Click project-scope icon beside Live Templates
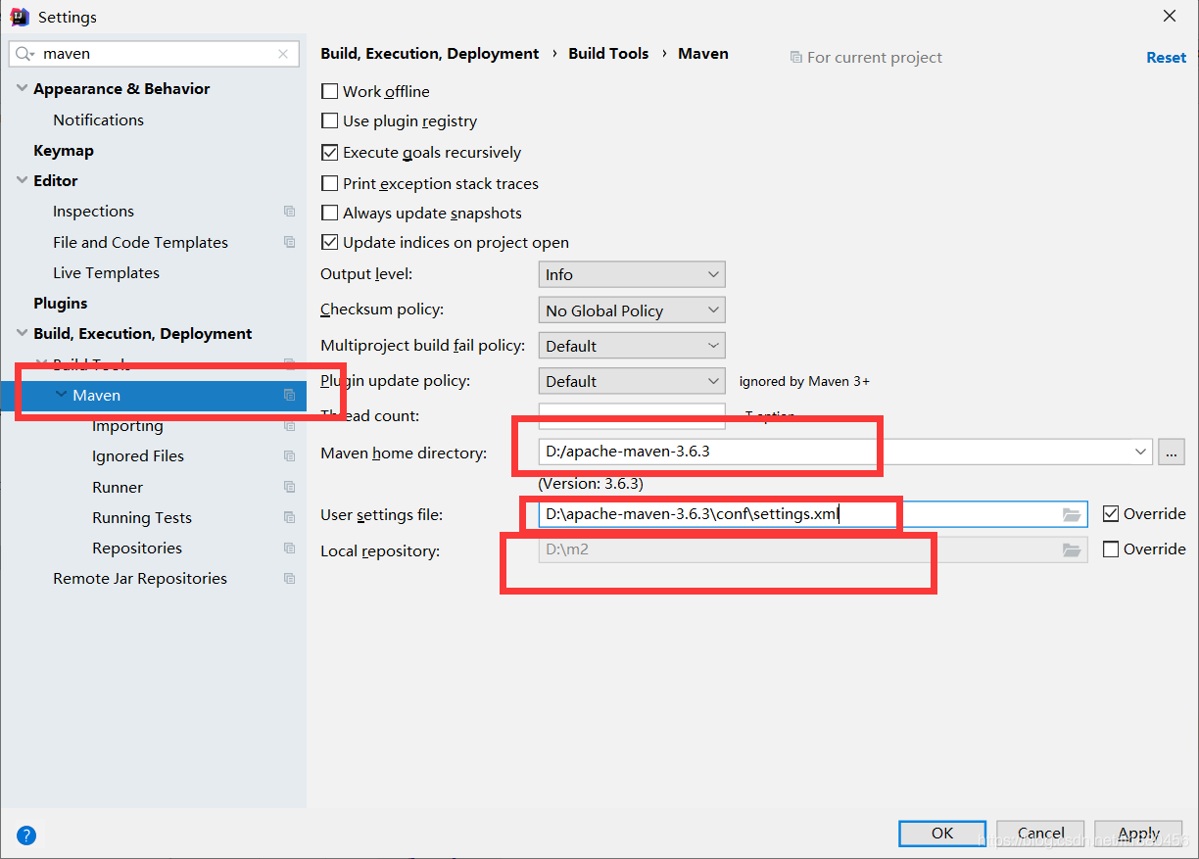The height and width of the screenshot is (859, 1199). (x=289, y=273)
